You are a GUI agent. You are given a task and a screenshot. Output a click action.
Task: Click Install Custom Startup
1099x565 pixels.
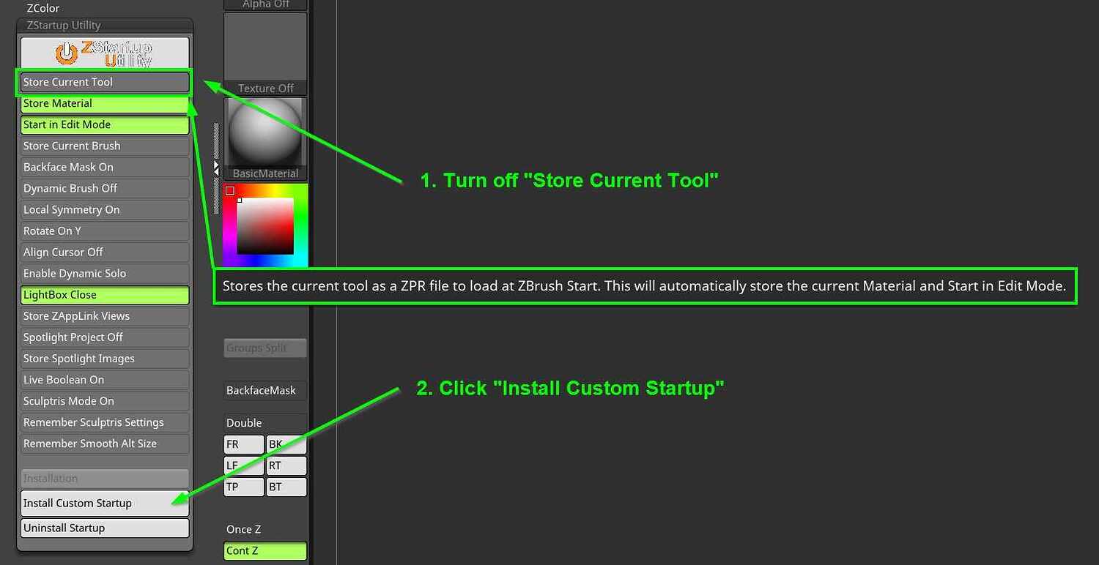(x=104, y=503)
